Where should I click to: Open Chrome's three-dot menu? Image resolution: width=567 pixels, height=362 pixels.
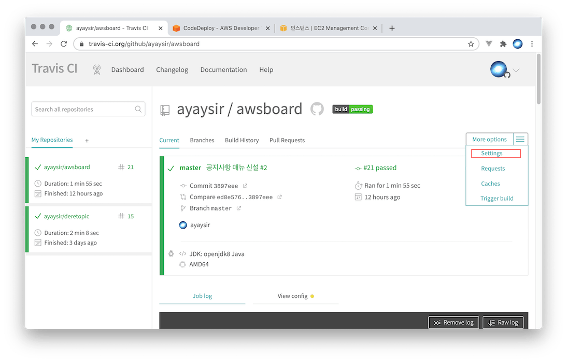[x=532, y=44]
